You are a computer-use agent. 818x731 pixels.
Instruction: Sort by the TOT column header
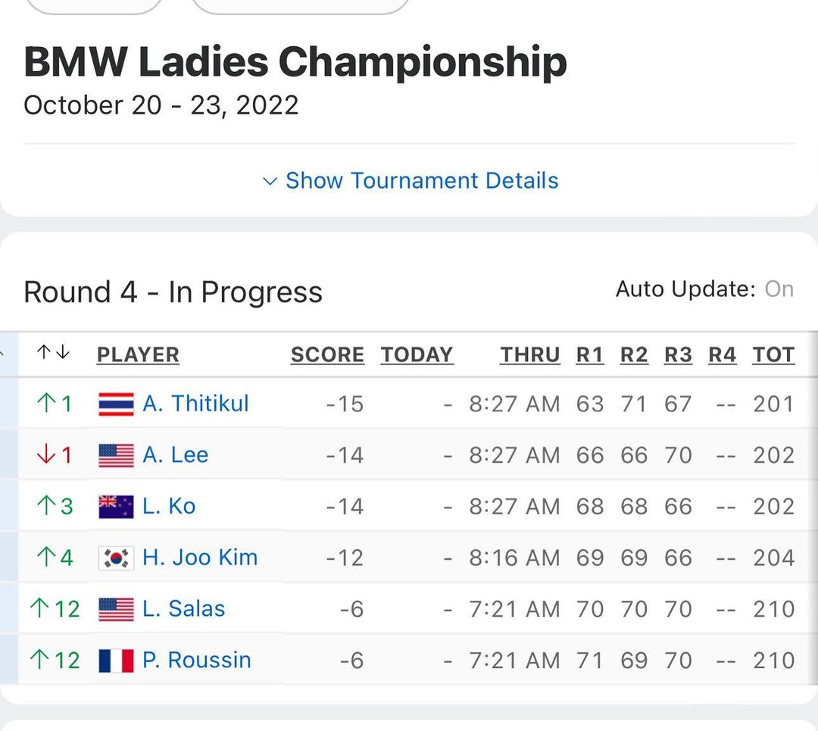(x=773, y=355)
